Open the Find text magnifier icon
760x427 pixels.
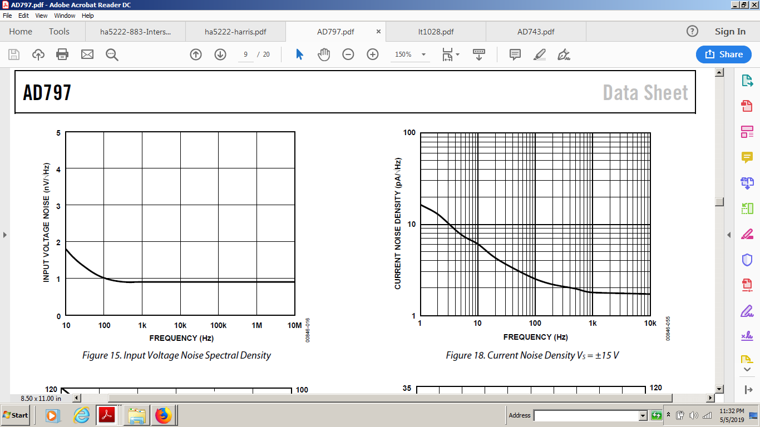[112, 54]
